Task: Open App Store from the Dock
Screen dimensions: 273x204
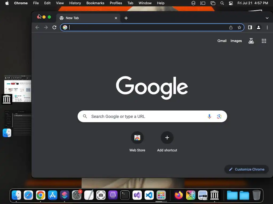Action: pyautogui.click(x=53, y=195)
